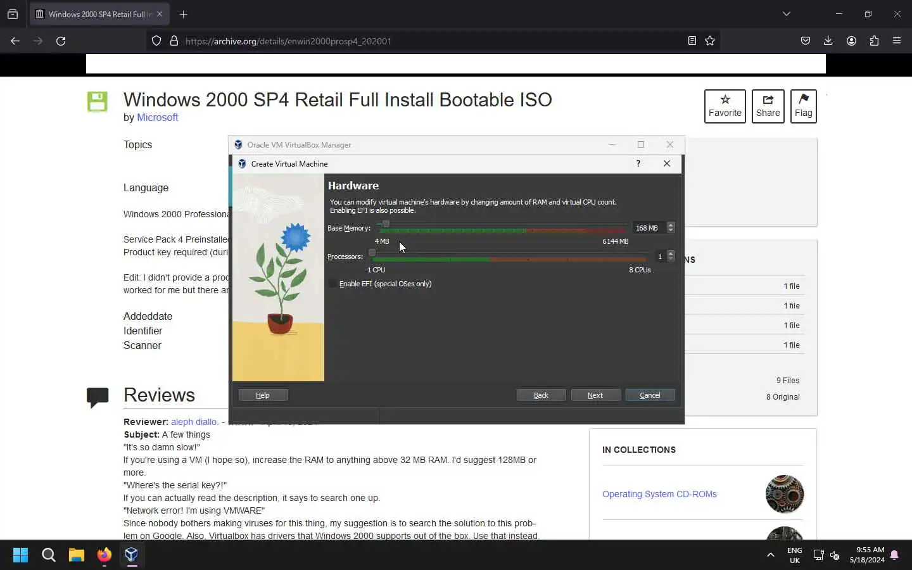The height and width of the screenshot is (570, 912).
Task: Maximize the VirtualBox Manager window
Action: (641, 144)
